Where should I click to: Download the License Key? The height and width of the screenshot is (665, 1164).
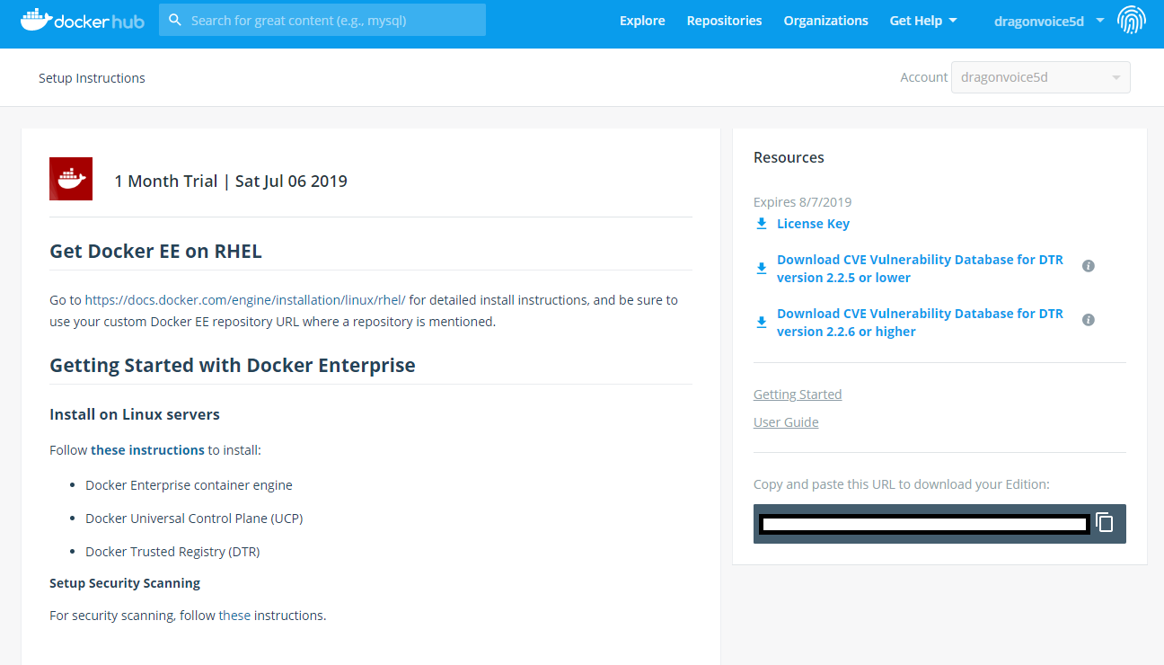[813, 224]
